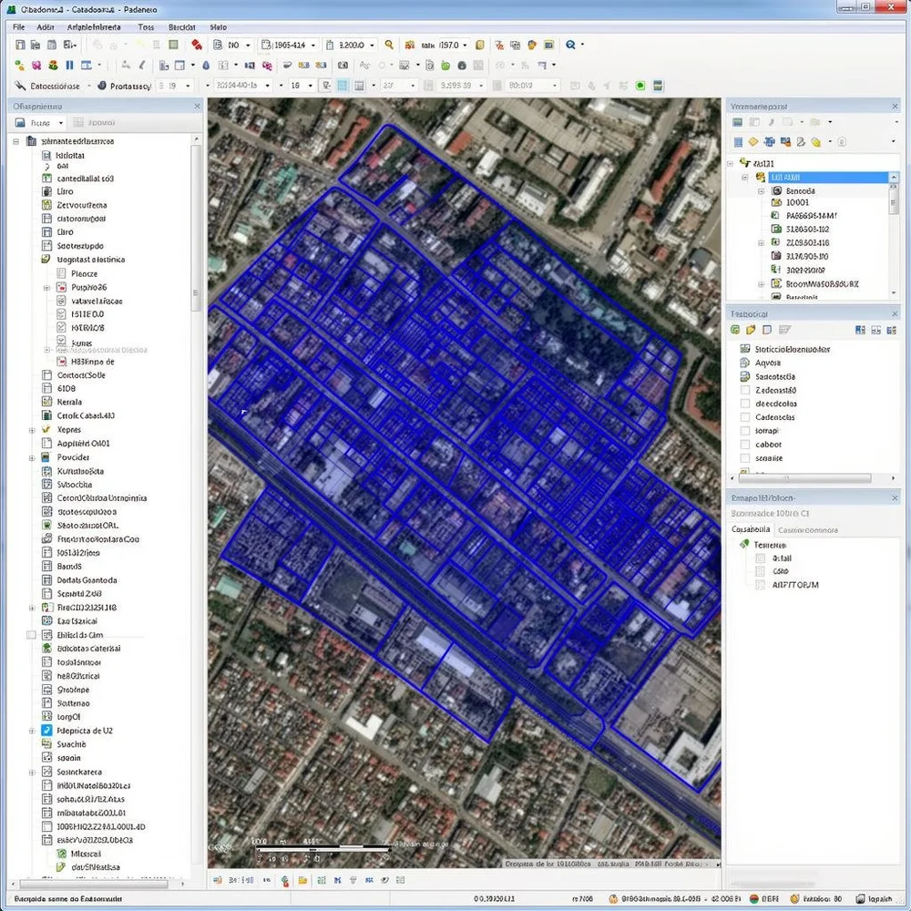Click the green apple icon in second toolbar

pyautogui.click(x=445, y=65)
